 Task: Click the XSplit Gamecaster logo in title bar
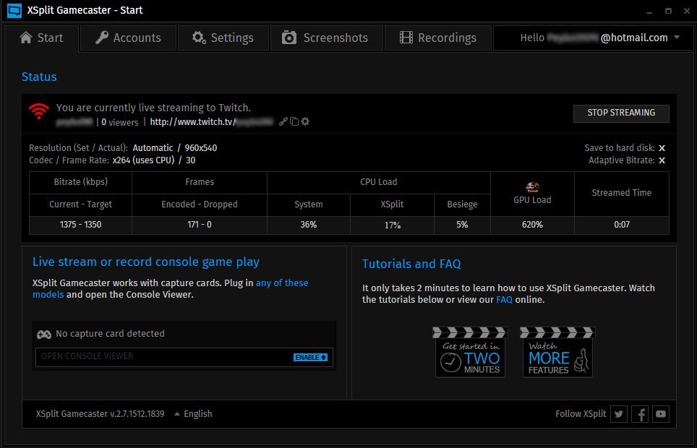click(x=14, y=10)
